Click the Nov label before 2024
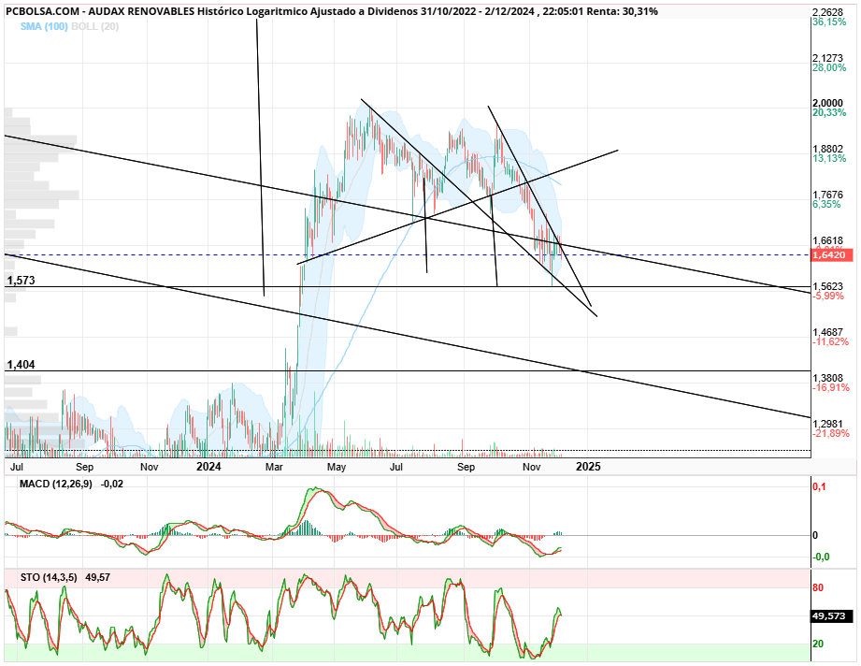 point(150,468)
